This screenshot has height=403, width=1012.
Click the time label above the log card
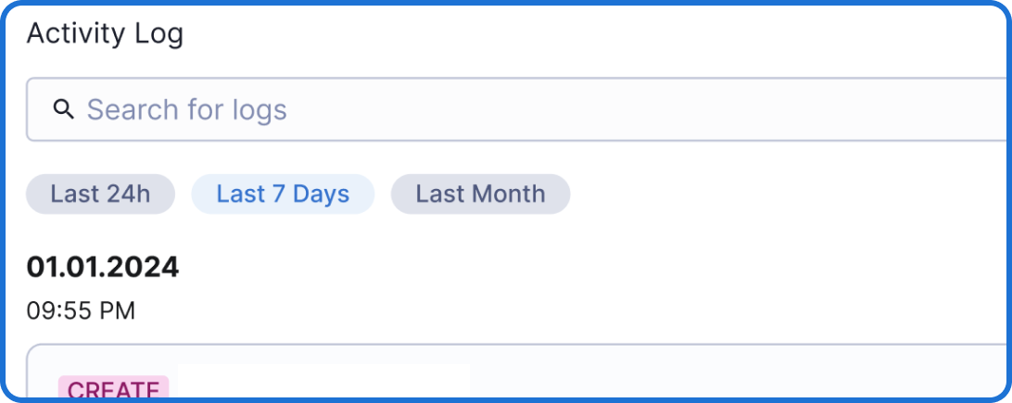(81, 311)
